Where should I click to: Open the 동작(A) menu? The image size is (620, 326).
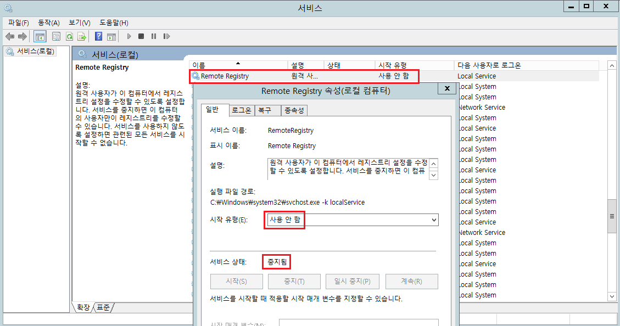[49, 23]
